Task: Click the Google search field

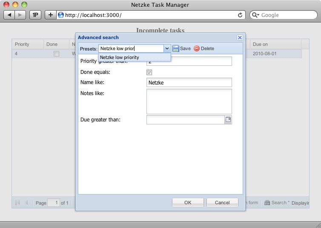Action: click(284, 15)
